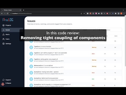Open a new browser tab
126x95 pixels.
pyautogui.click(x=24, y=10)
